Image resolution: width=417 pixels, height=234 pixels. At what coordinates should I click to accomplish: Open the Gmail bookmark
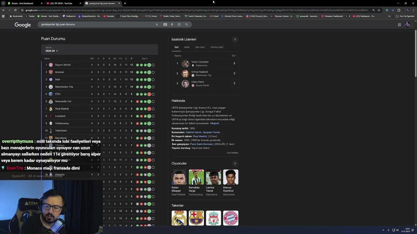point(214,16)
